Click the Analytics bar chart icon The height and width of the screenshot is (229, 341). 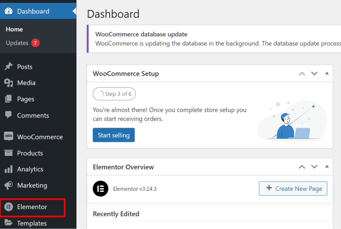point(9,169)
